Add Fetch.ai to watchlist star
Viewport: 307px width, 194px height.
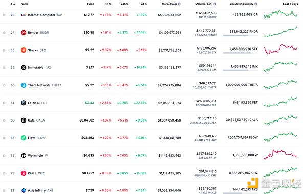pos(4,103)
